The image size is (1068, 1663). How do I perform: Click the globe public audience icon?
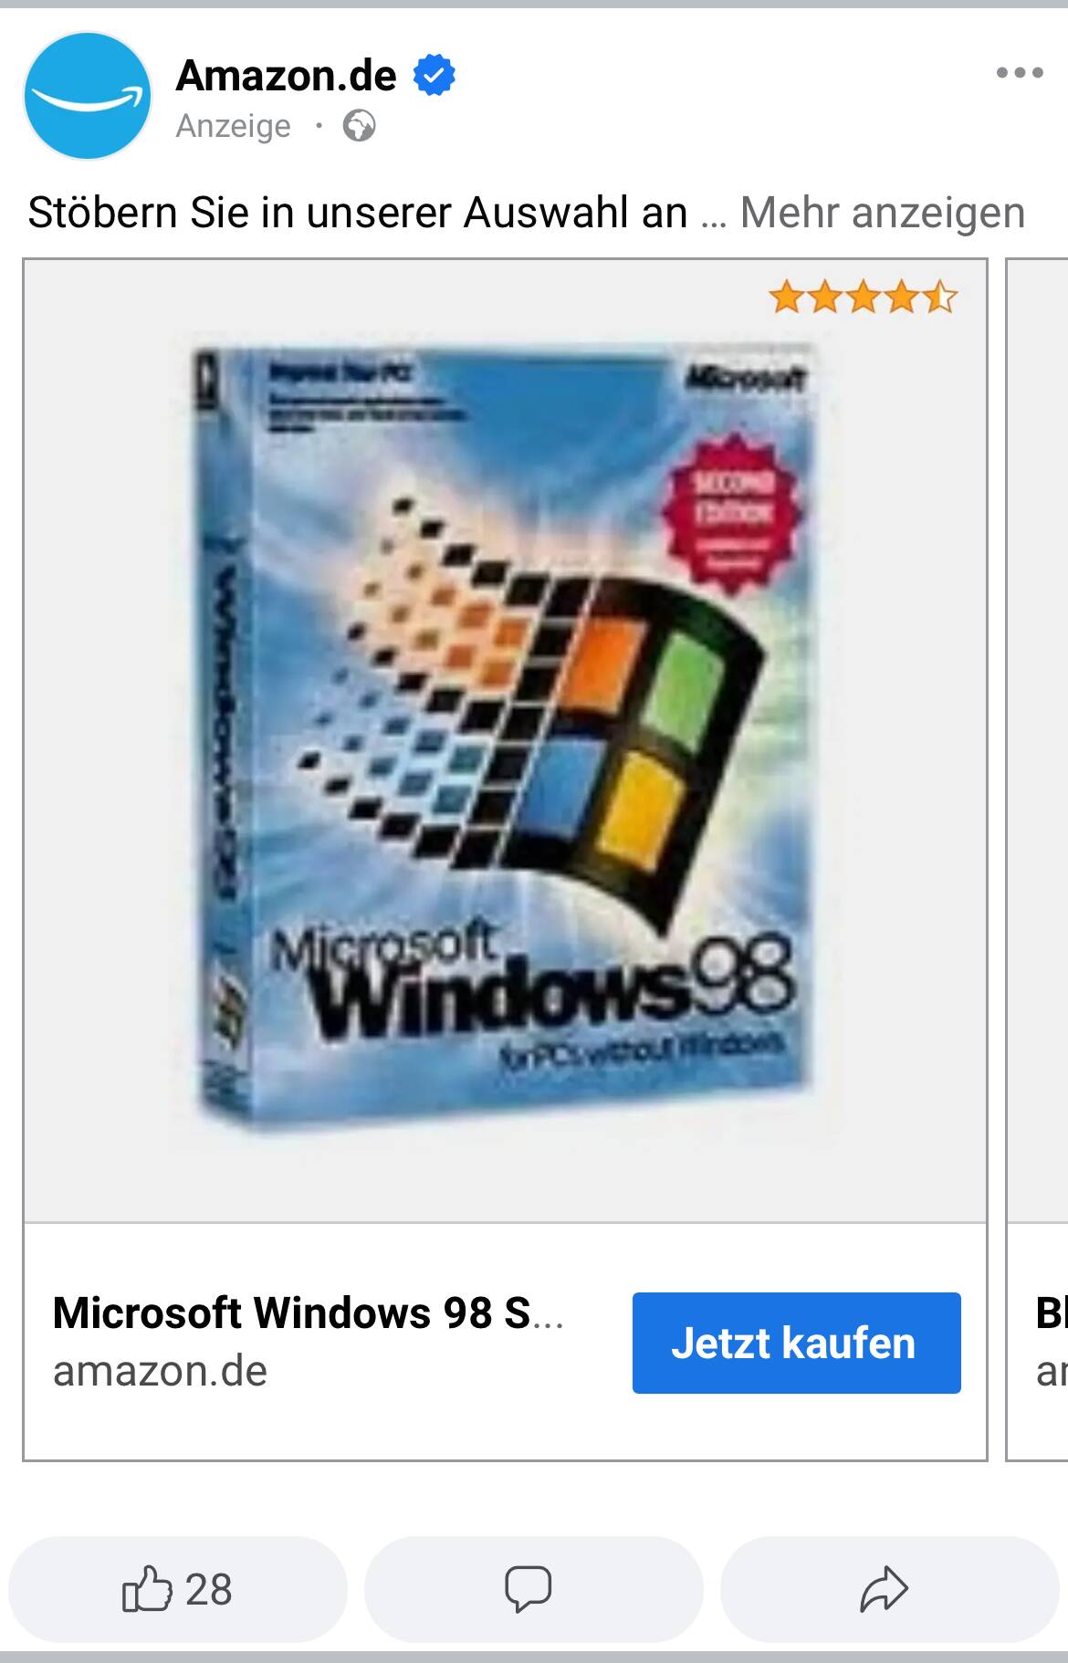click(x=359, y=126)
